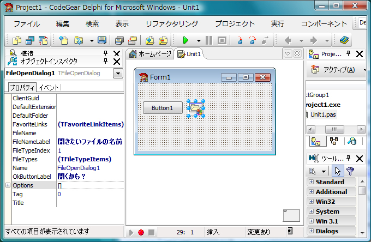Viewport: 371px width, 242px height.
Task: Switch to the ホームページ tab
Action: pyautogui.click(x=150, y=54)
